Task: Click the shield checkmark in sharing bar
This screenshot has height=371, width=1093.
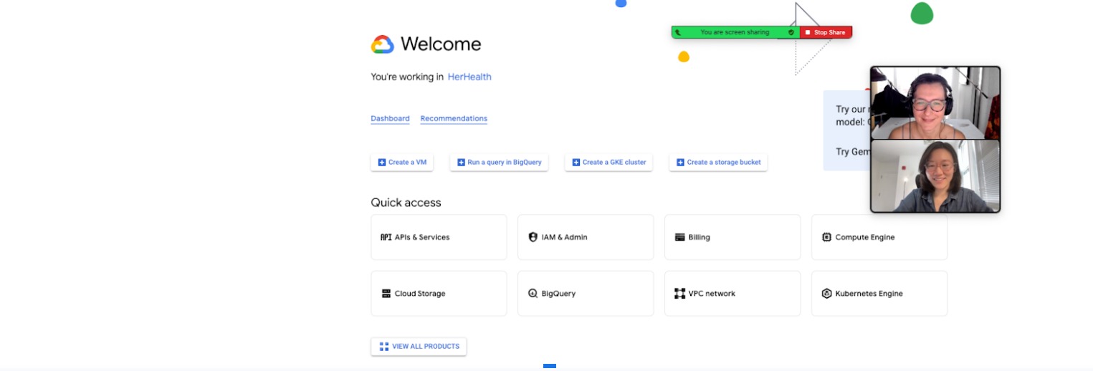Action: click(791, 32)
